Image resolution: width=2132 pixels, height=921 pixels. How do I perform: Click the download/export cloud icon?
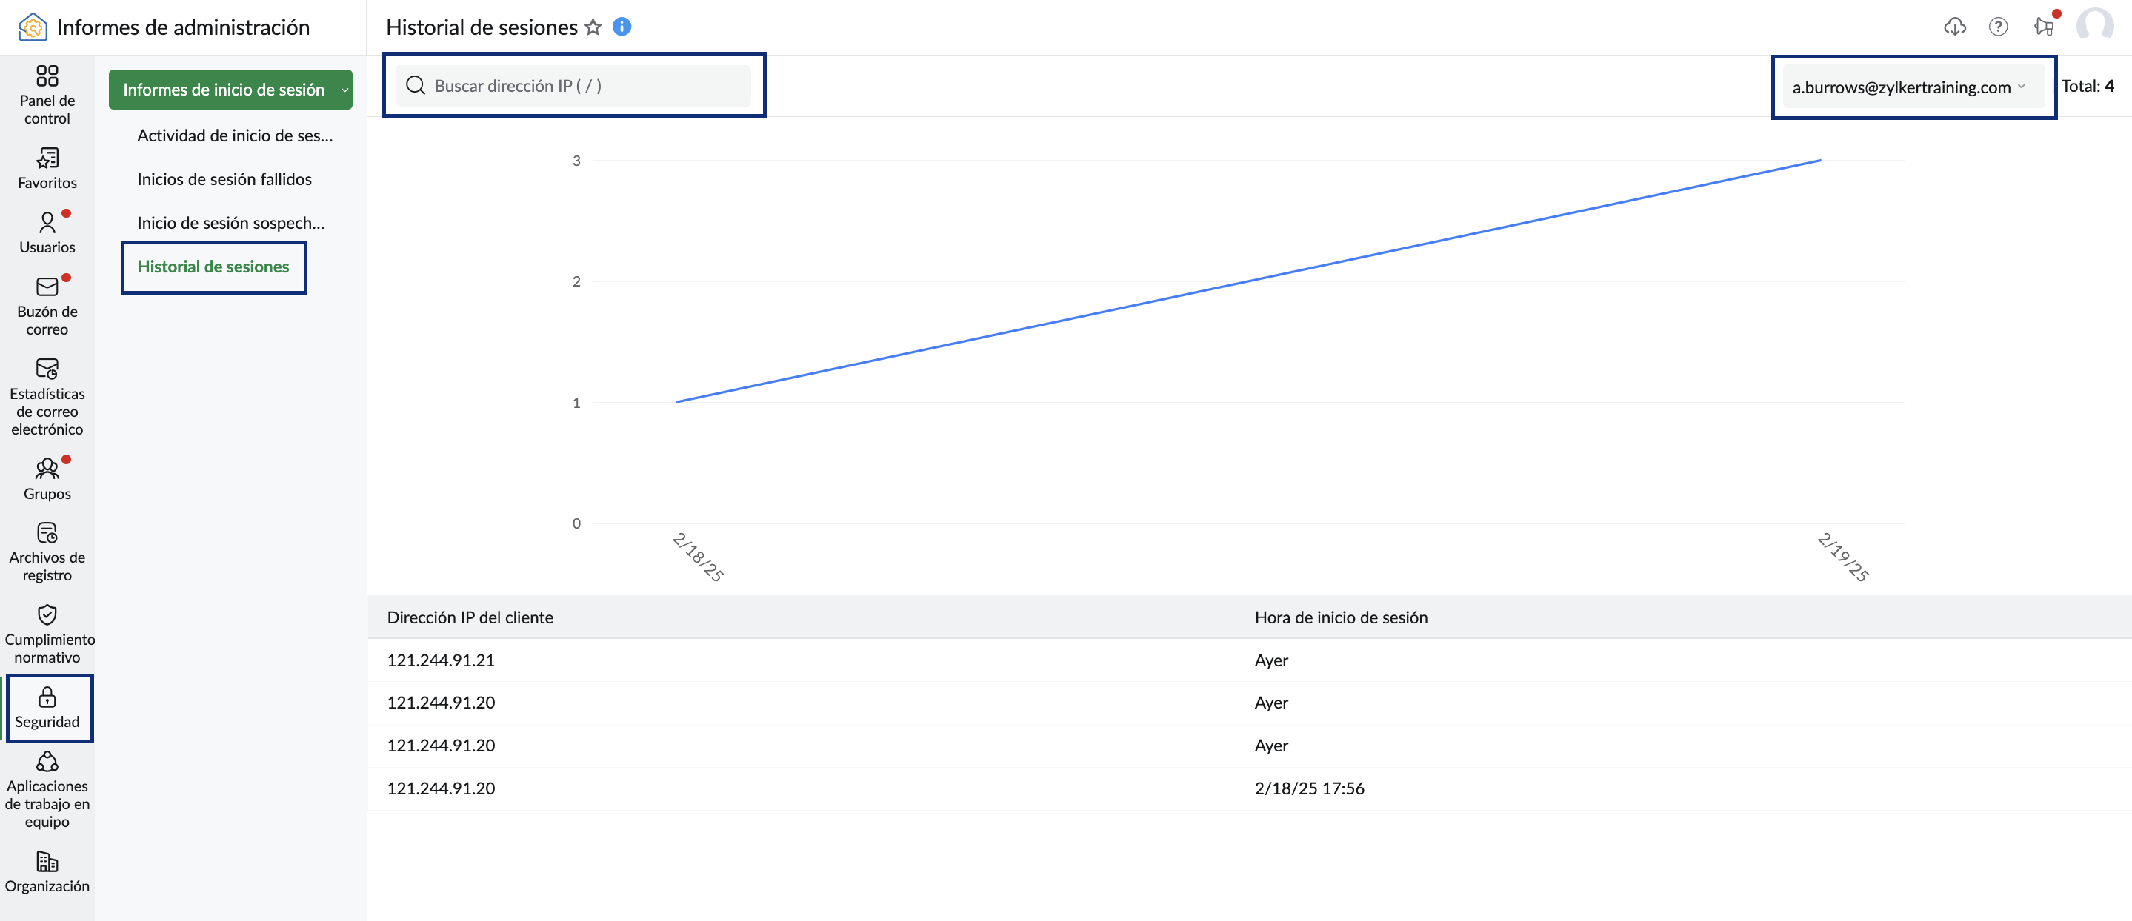[1954, 27]
